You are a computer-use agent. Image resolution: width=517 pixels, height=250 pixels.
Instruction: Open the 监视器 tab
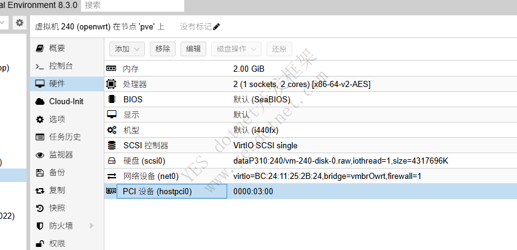(x=67, y=155)
